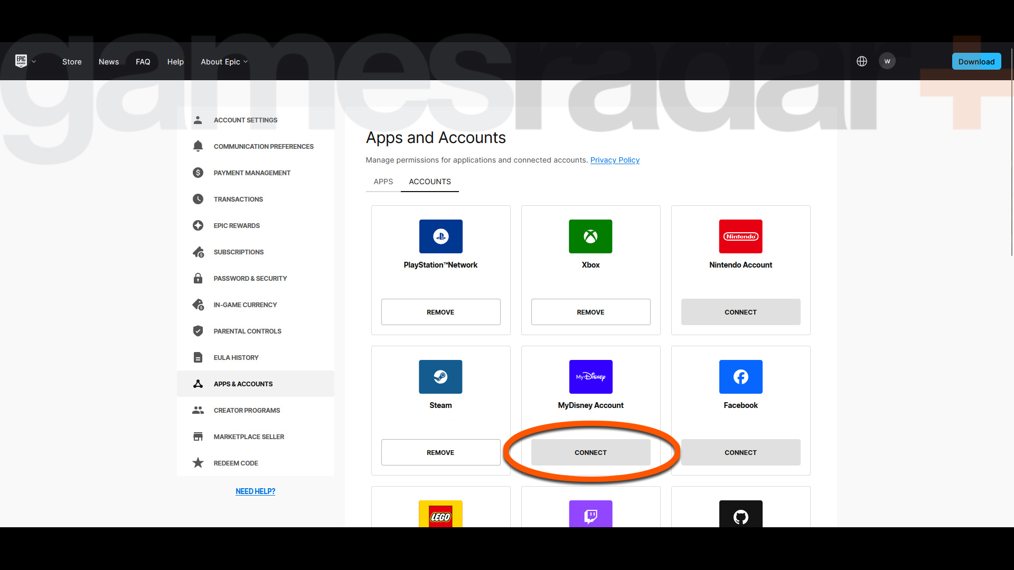This screenshot has width=1014, height=570.
Task: Follow the Privacy Policy link
Action: point(615,160)
